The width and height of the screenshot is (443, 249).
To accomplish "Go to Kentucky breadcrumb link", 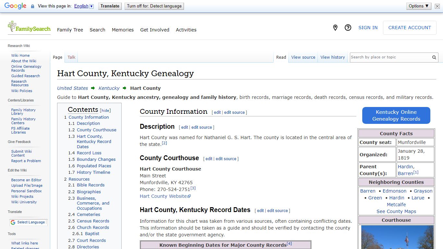I will coord(109,88).
